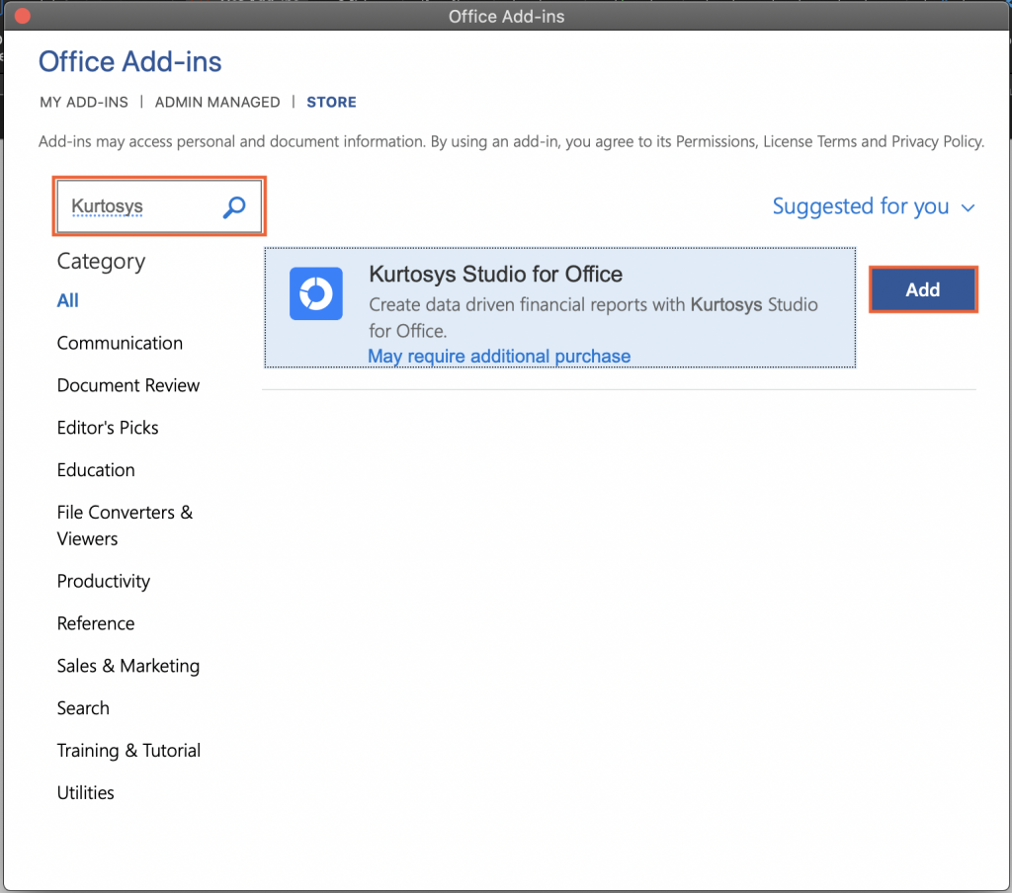Close the Office Add-ins window

click(x=23, y=16)
